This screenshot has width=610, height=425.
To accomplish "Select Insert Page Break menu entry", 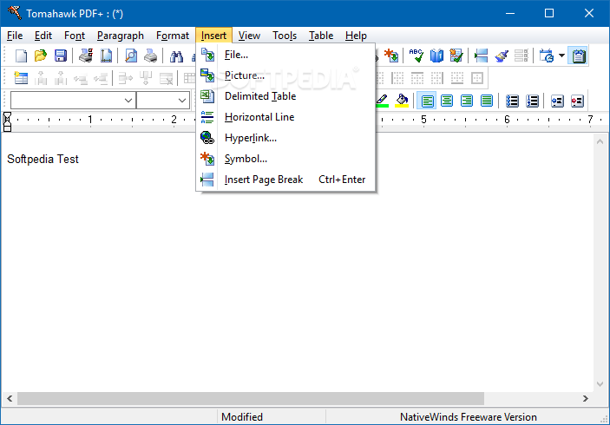I will coord(285,180).
